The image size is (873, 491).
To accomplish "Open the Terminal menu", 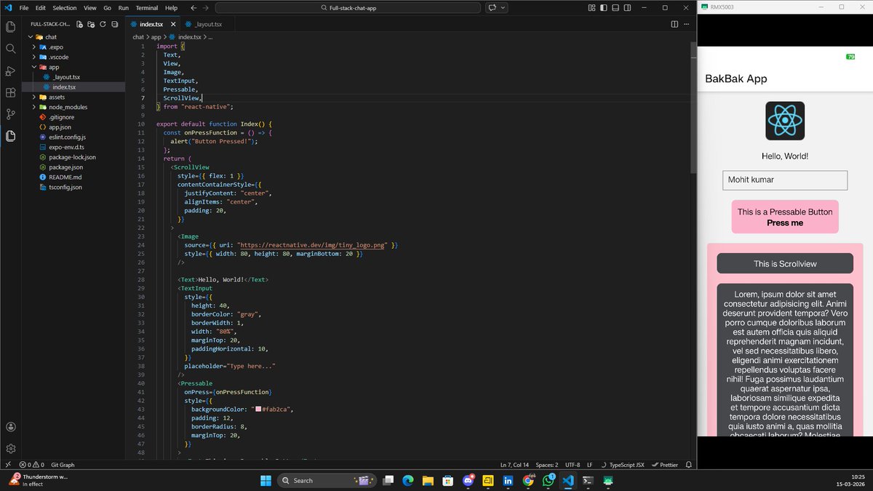I will (147, 8).
